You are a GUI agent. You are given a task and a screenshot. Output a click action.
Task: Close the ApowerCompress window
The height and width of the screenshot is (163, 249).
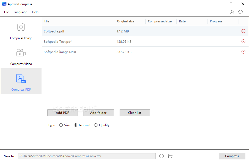tap(243, 4)
